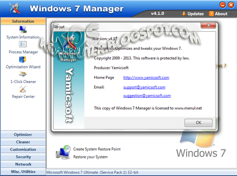Viewport: 237px width, 176px height.
Task: Click Create System Restore Point
Action: (97, 149)
